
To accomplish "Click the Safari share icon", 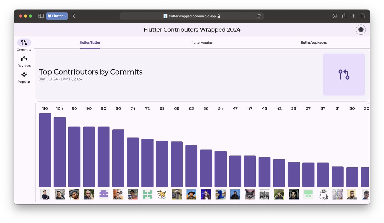I will tap(344, 16).
